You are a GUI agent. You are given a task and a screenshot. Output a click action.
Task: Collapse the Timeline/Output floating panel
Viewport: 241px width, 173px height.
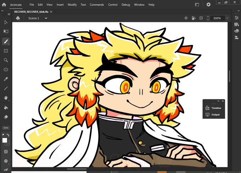[218, 101]
